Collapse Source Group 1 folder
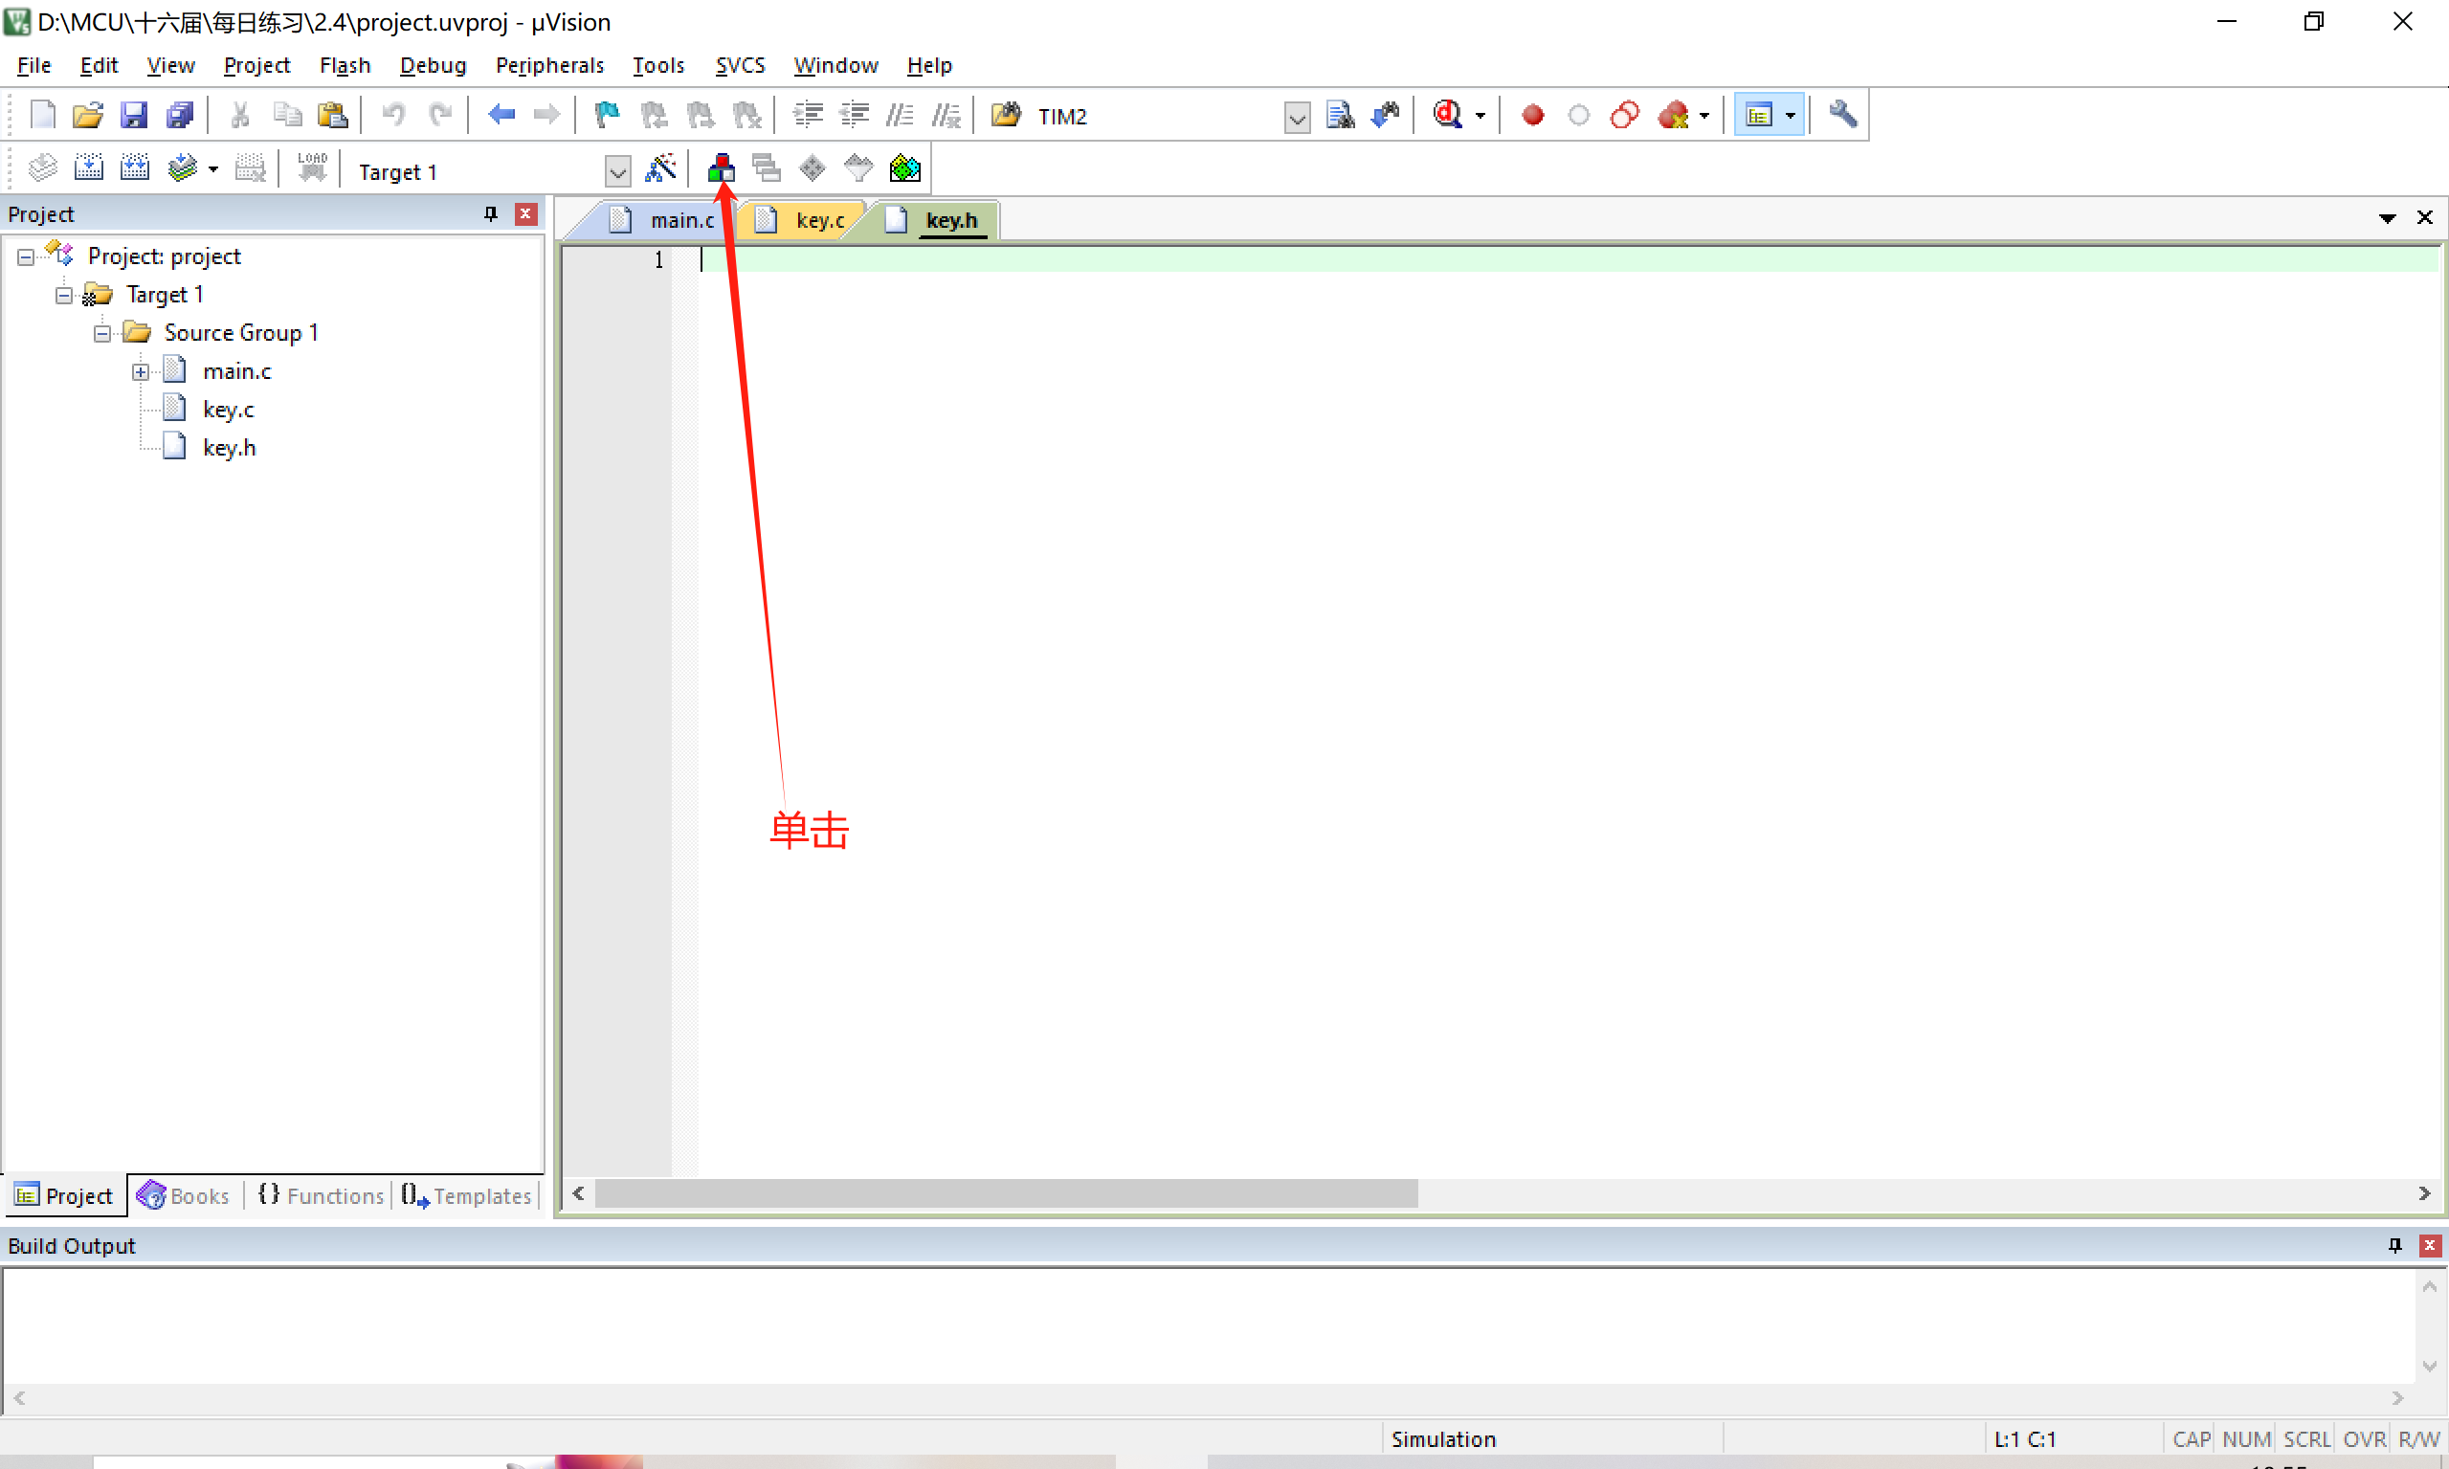2449x1469 pixels. pos(102,334)
